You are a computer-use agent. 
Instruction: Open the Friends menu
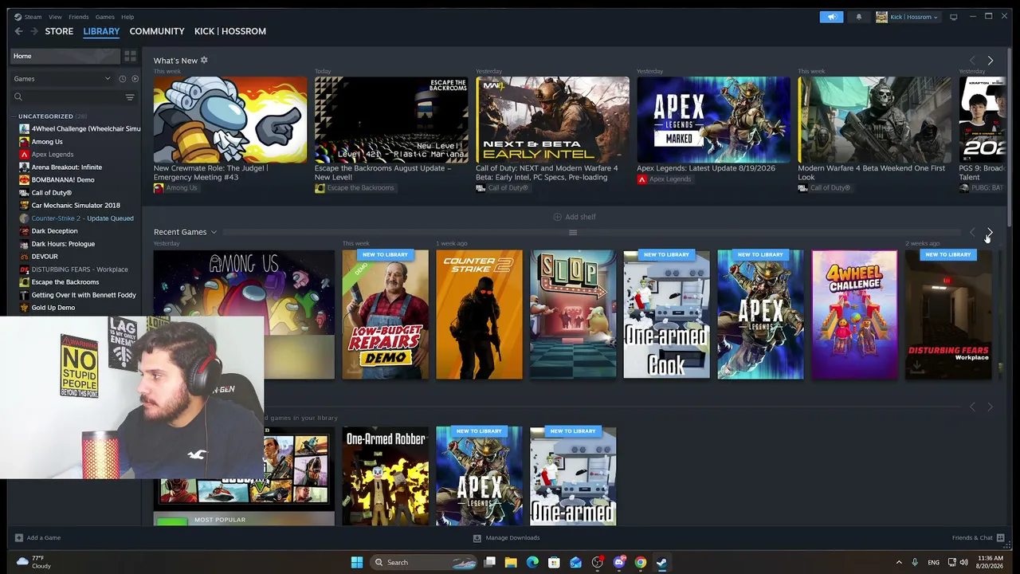[x=79, y=17]
